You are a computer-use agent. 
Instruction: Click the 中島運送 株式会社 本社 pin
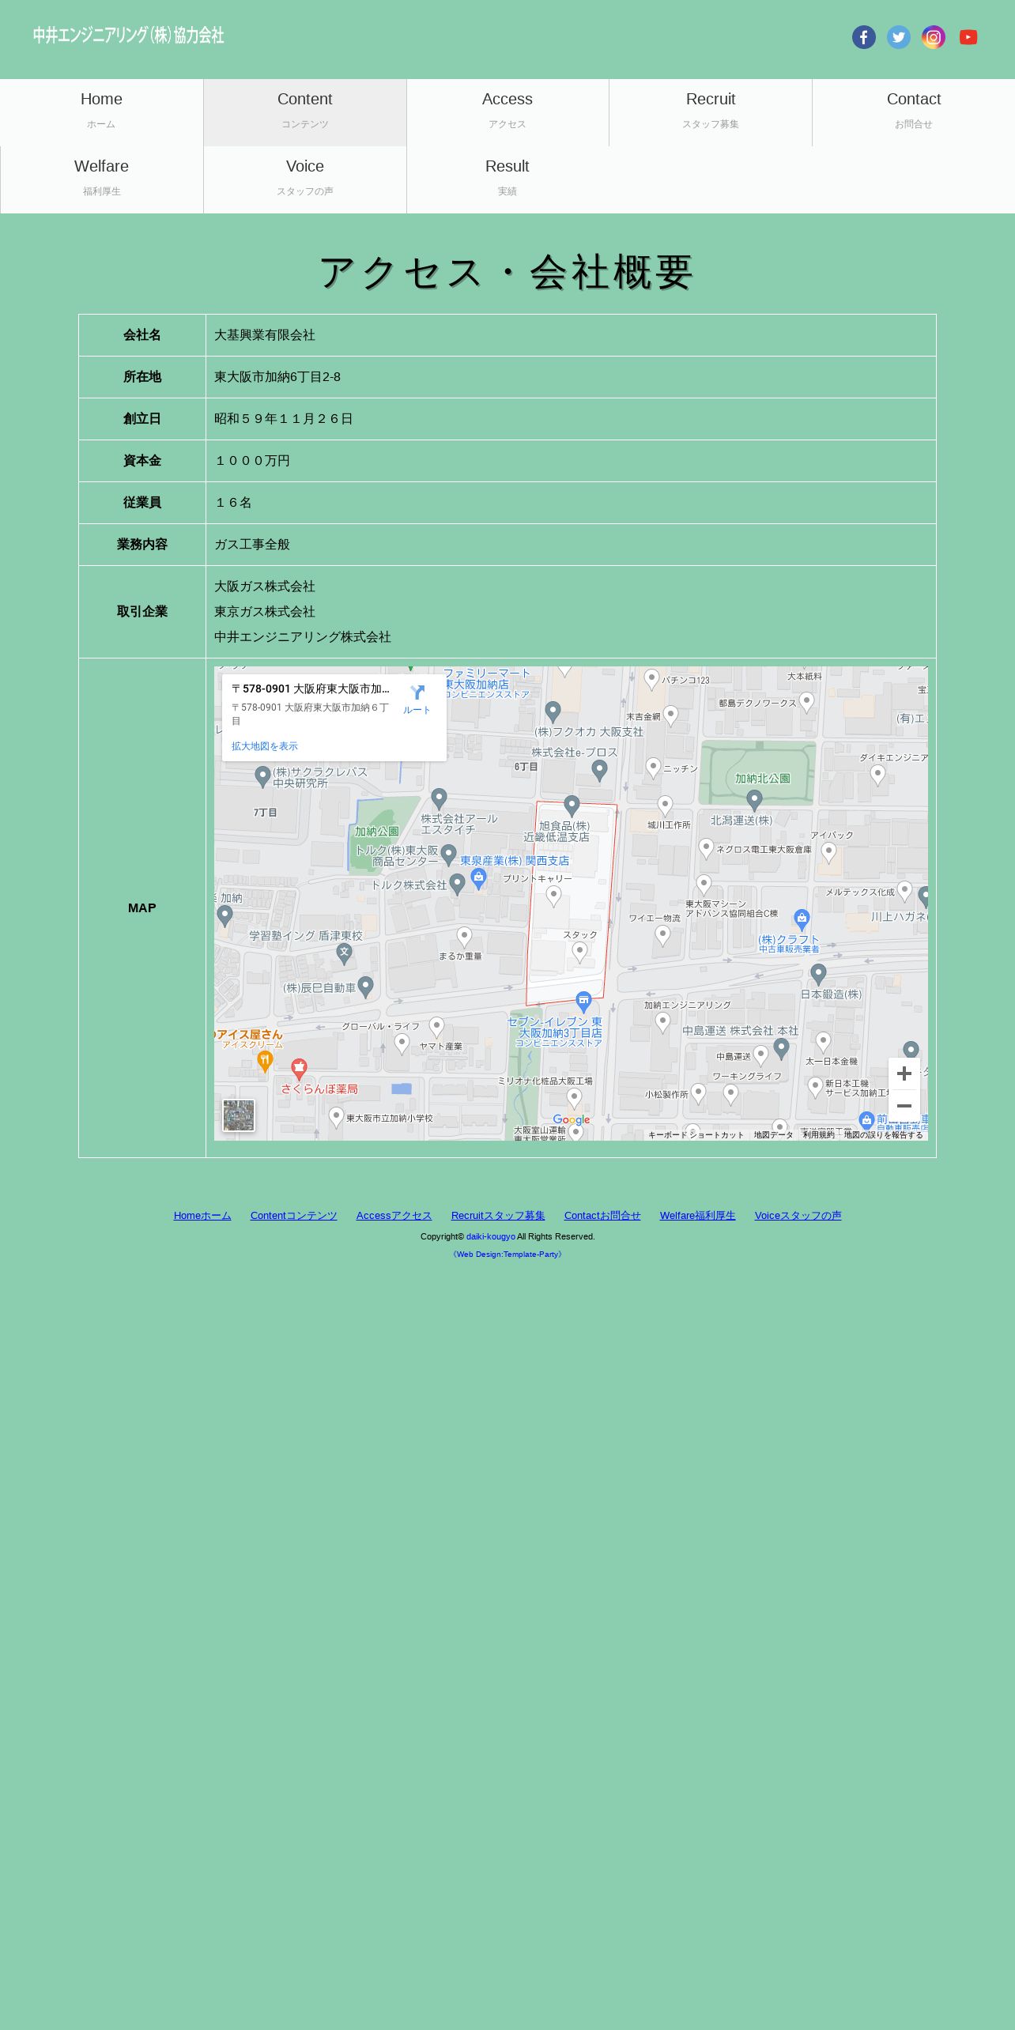pos(782,1049)
